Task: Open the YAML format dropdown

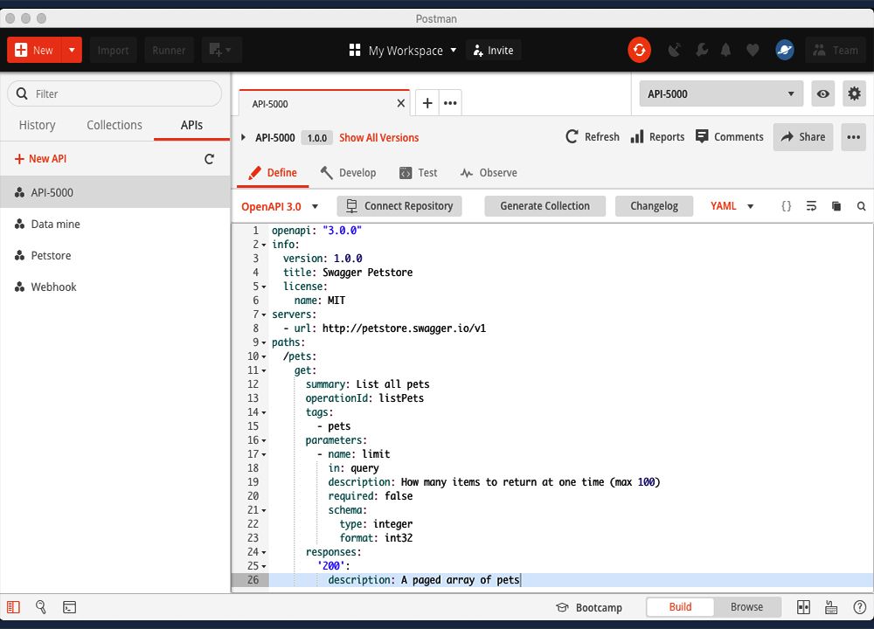Action: coord(732,206)
